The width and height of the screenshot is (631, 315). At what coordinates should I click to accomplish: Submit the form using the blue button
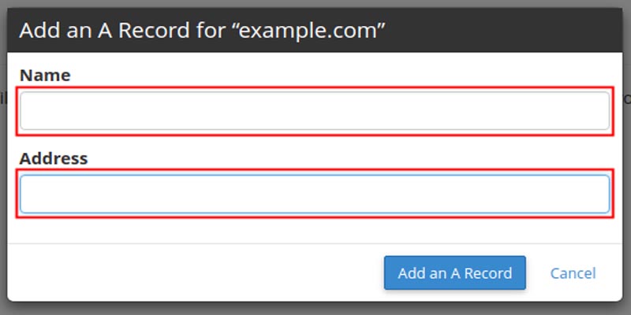(455, 273)
